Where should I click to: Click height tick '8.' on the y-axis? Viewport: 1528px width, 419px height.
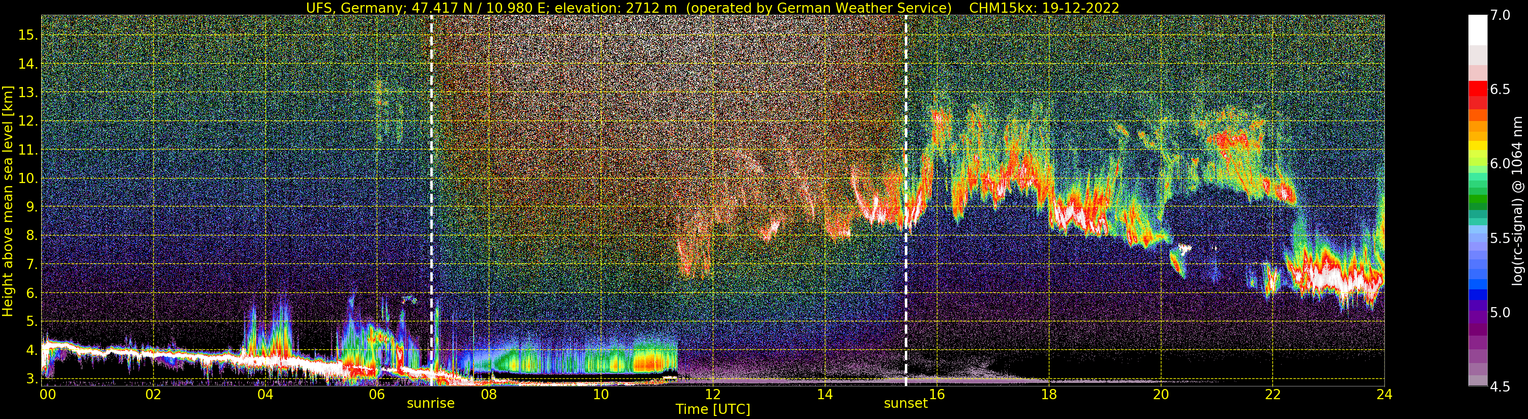point(32,235)
